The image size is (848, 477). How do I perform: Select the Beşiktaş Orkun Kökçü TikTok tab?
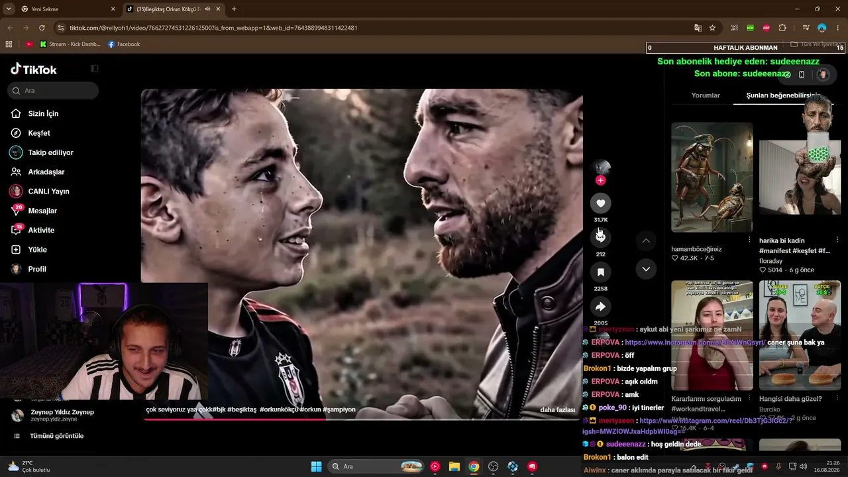click(174, 9)
